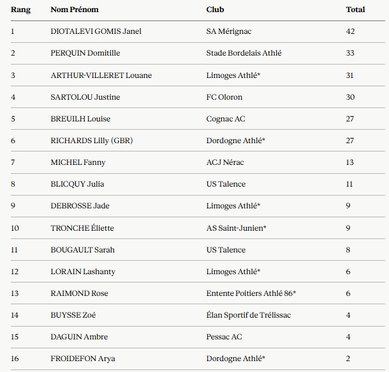Select Élan Sportif de Trélissac club
The image size is (389, 372).
(x=249, y=315)
